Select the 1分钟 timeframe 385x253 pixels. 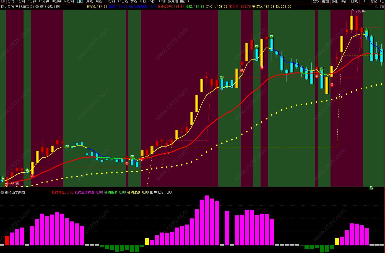pyautogui.click(x=21, y=1)
